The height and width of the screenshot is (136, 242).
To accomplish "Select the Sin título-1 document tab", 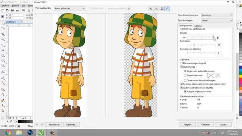I will [11, 22].
